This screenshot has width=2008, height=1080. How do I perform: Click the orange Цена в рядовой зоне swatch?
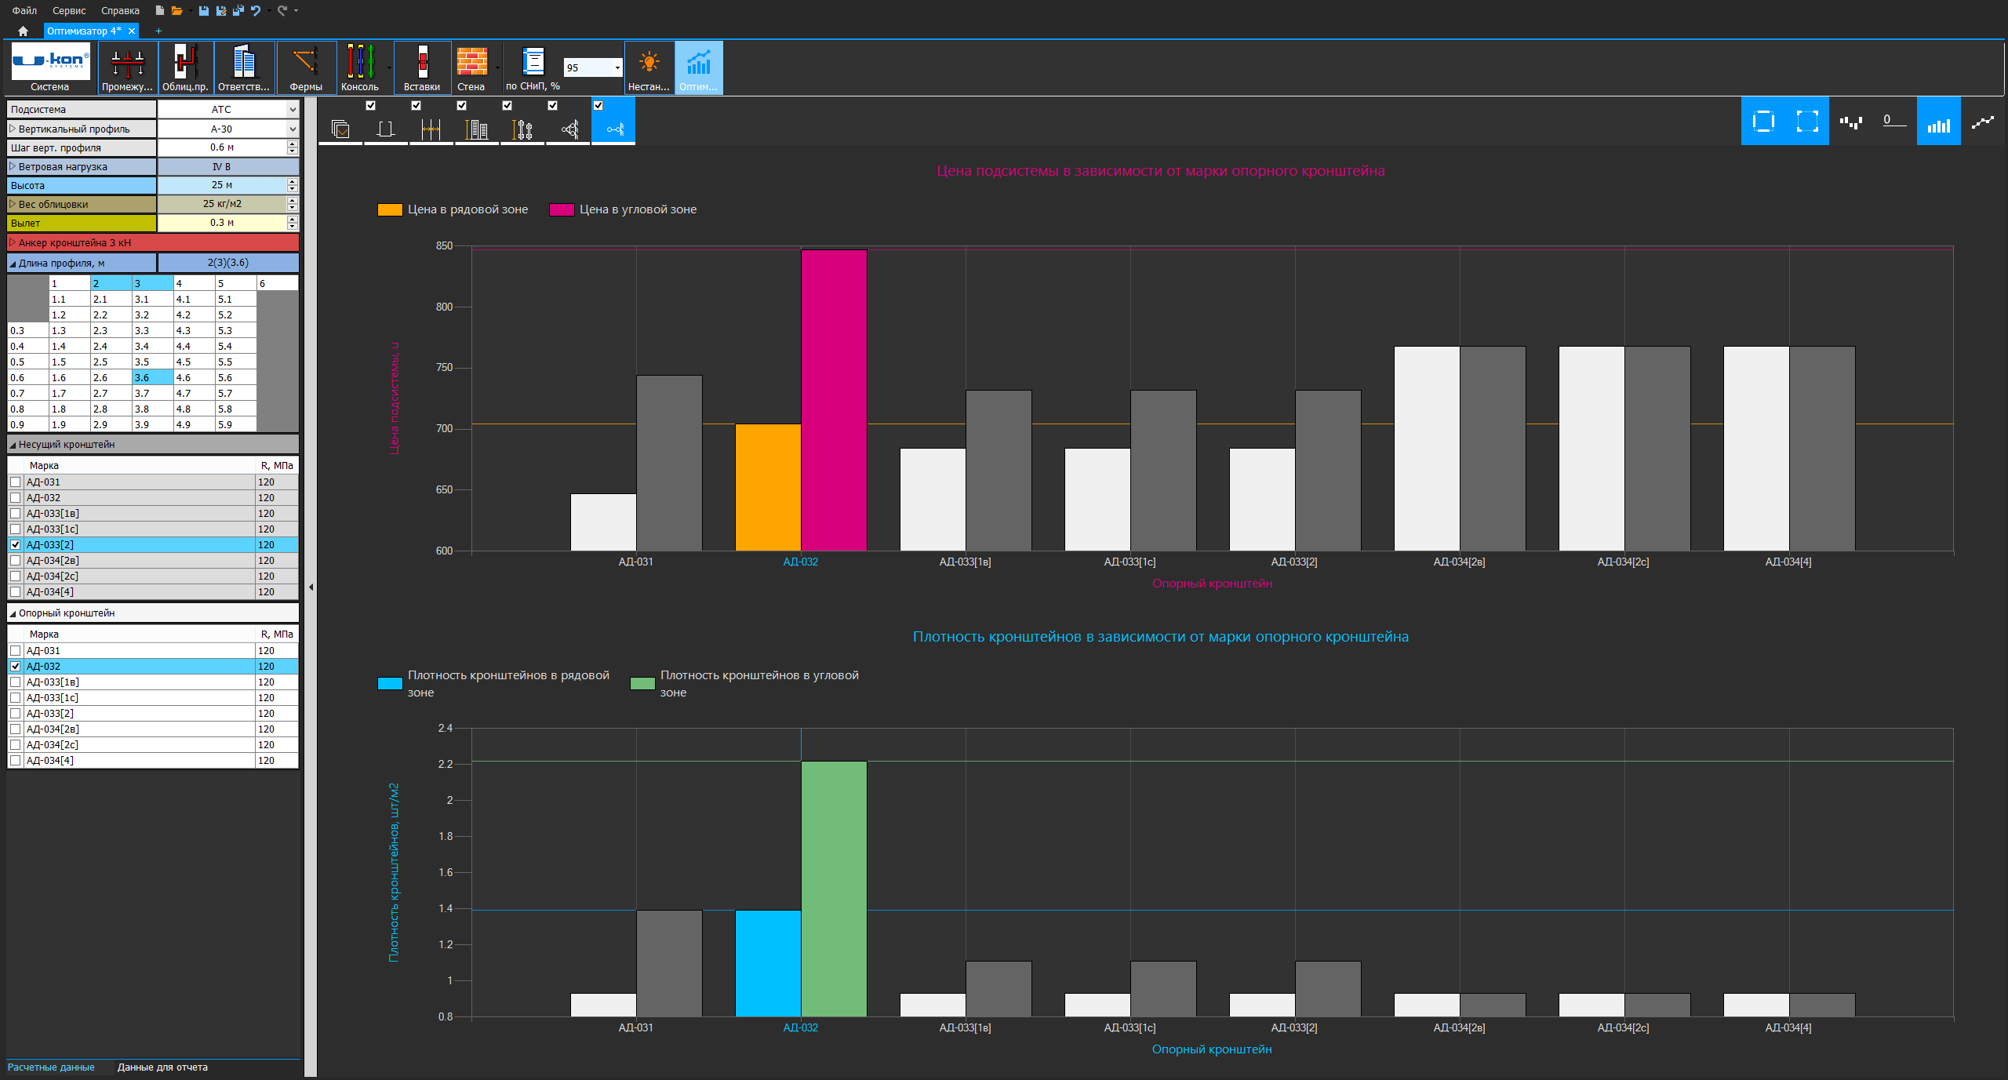click(390, 209)
